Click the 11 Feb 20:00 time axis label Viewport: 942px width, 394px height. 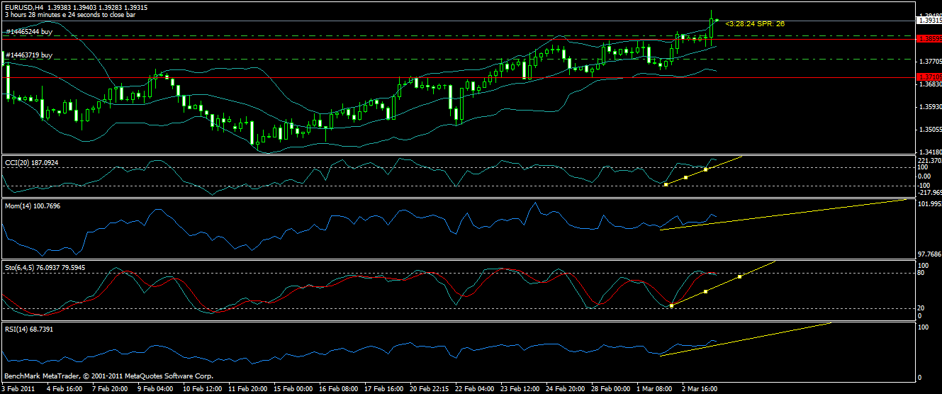(247, 388)
